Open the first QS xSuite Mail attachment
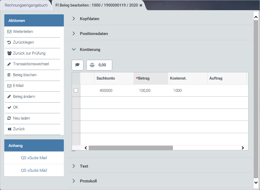The height and width of the screenshot is (190, 260). click(x=34, y=158)
